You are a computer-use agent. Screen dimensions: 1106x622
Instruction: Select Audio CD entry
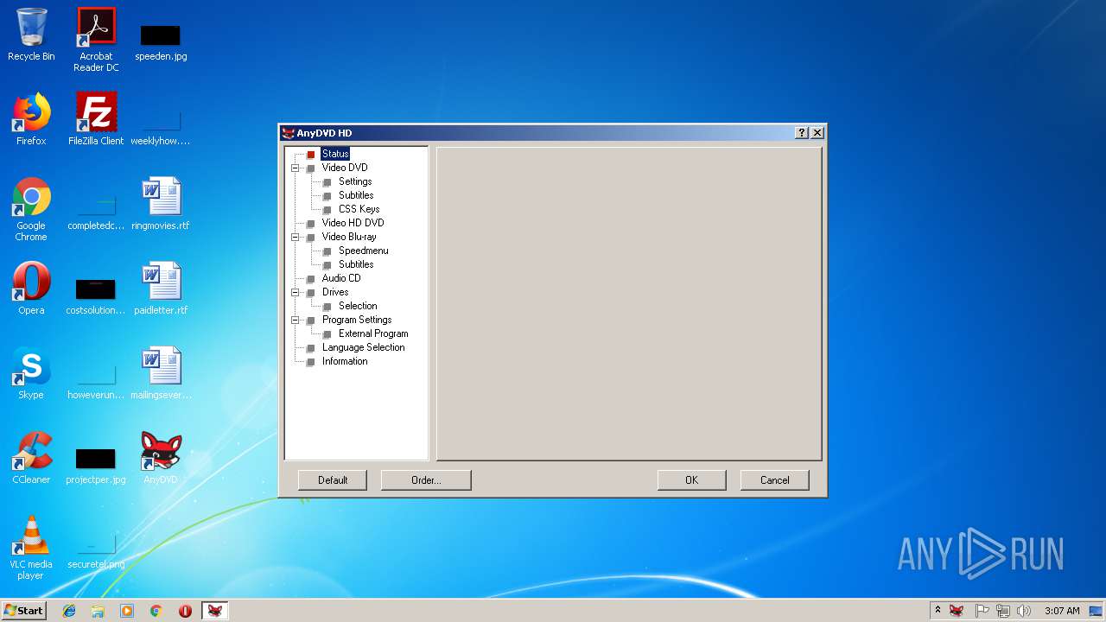click(x=341, y=278)
